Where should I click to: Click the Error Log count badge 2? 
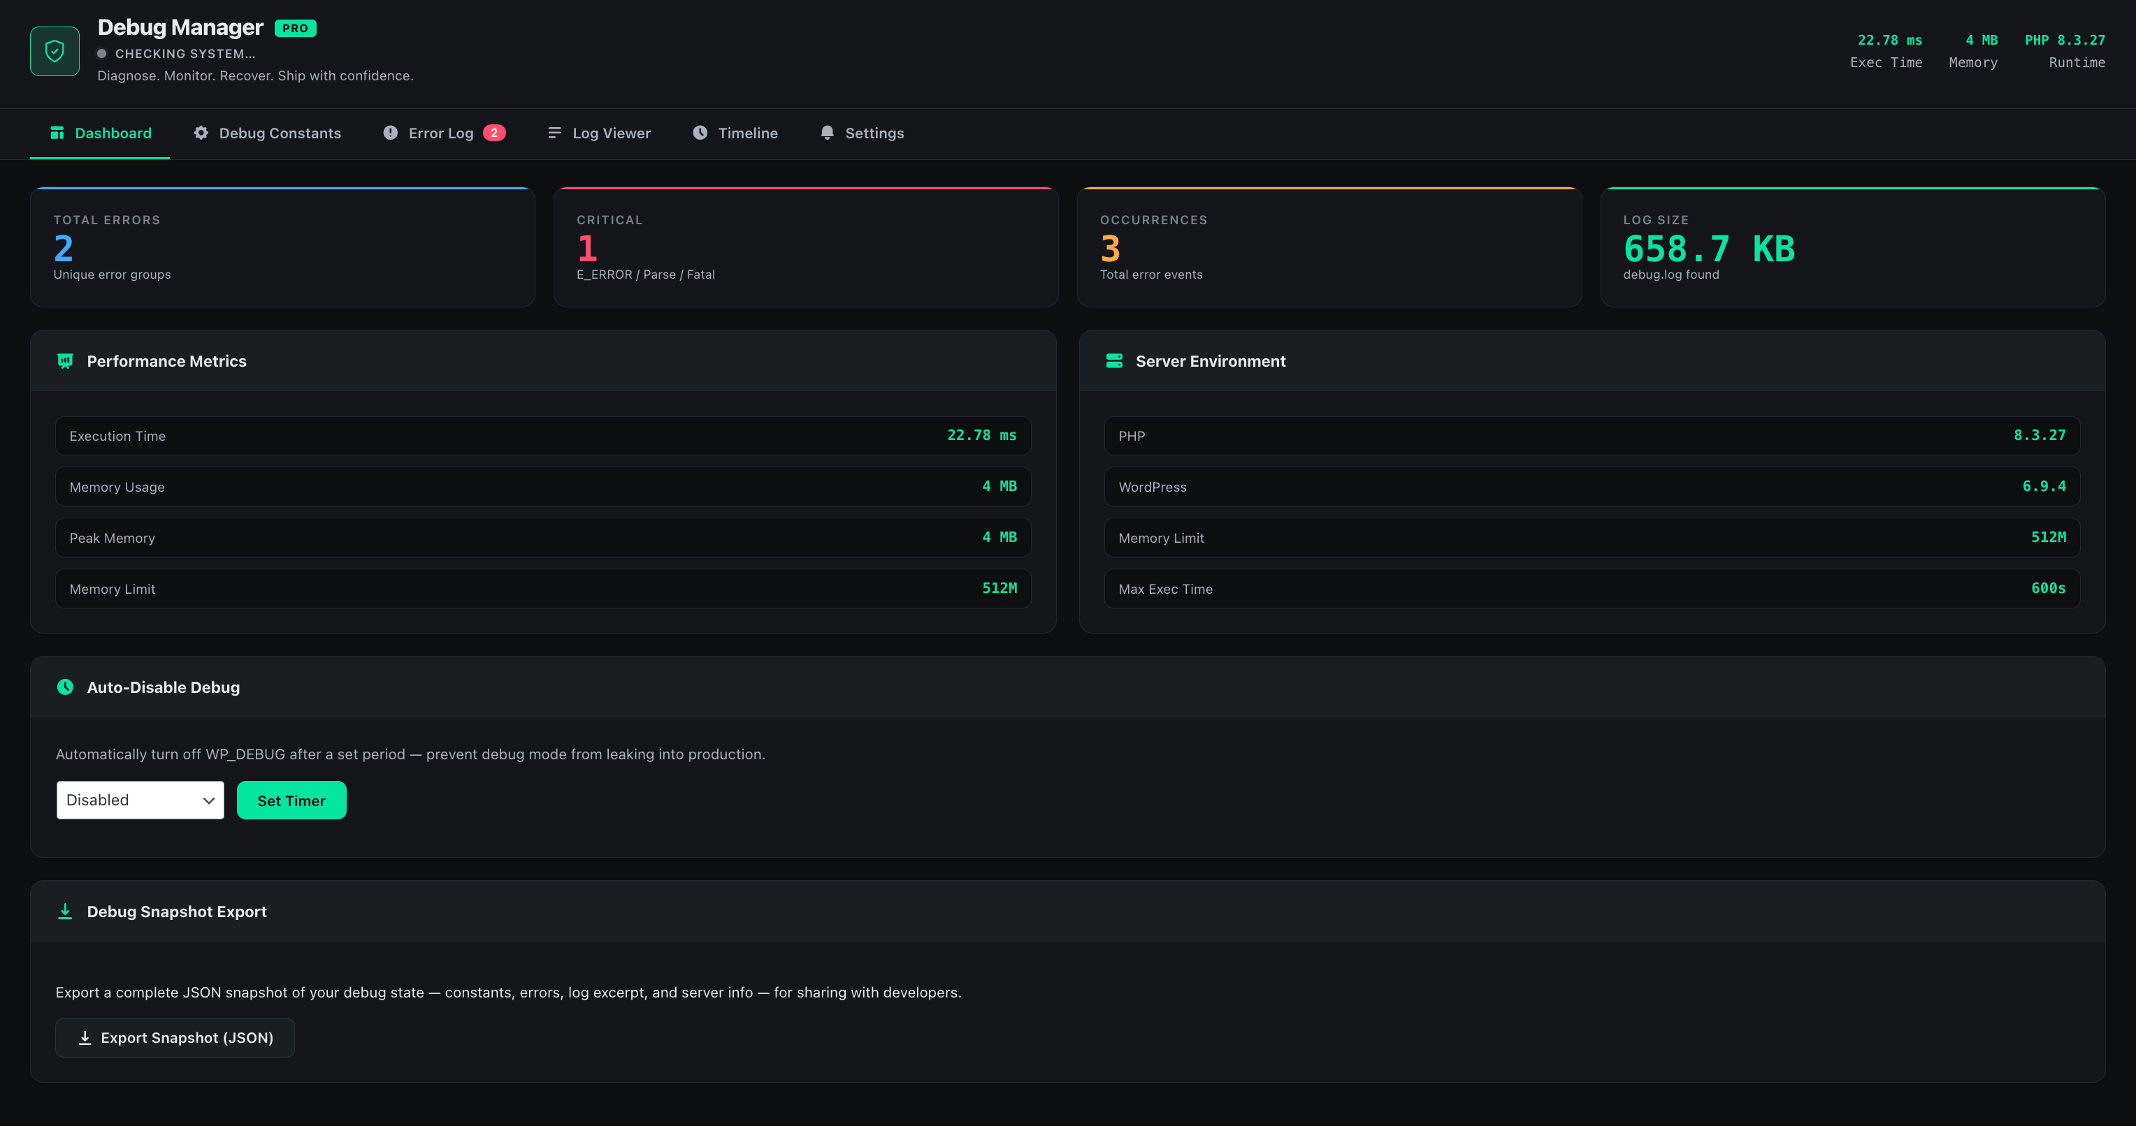coord(494,133)
